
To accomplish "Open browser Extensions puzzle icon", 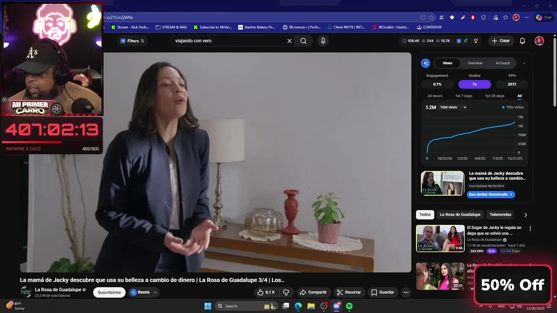I will tap(483, 17).
